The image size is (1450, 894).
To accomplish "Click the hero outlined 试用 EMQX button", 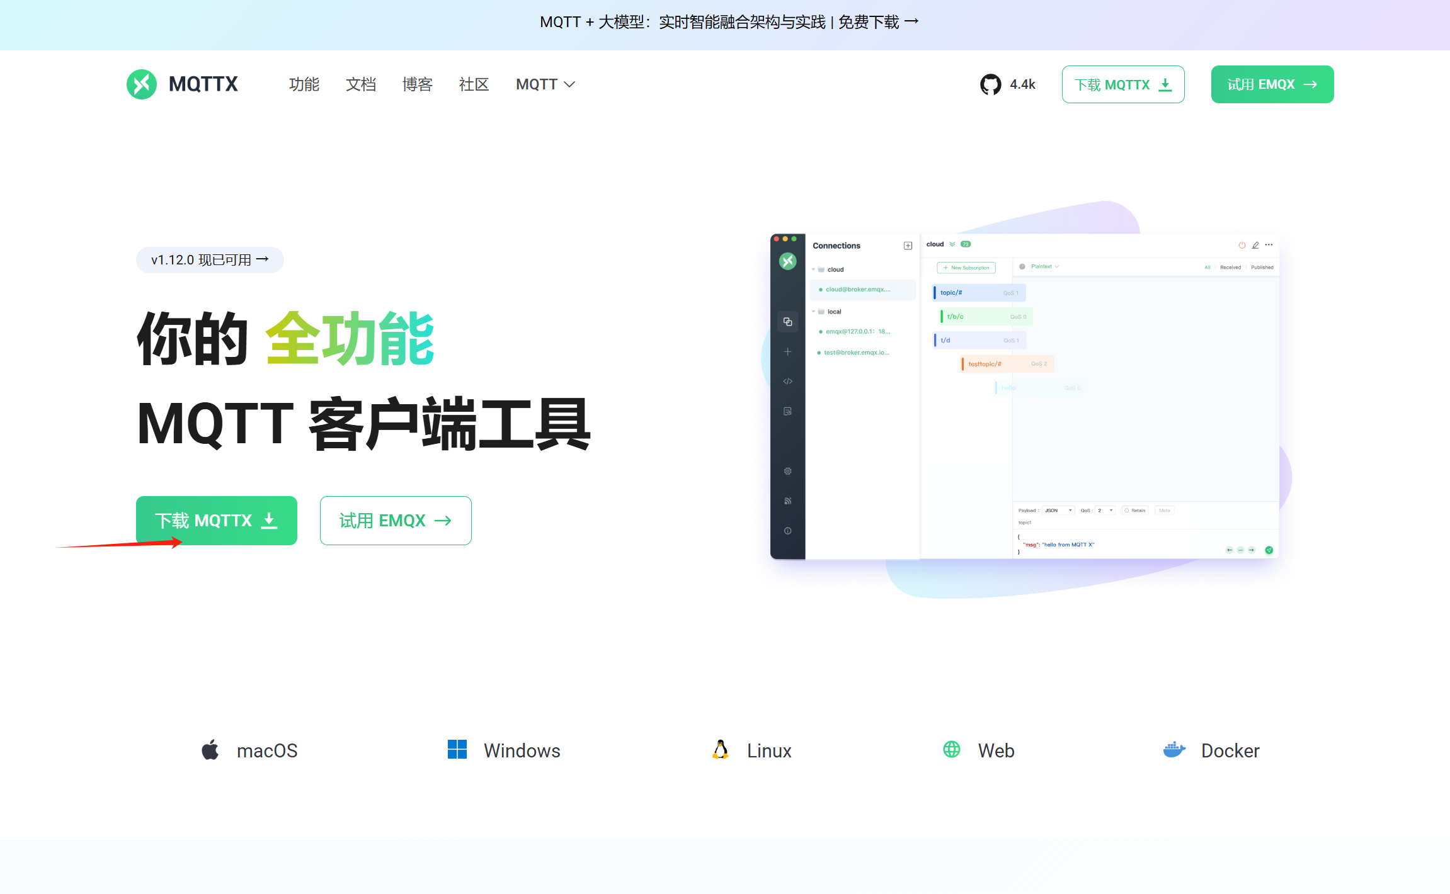I will (396, 521).
